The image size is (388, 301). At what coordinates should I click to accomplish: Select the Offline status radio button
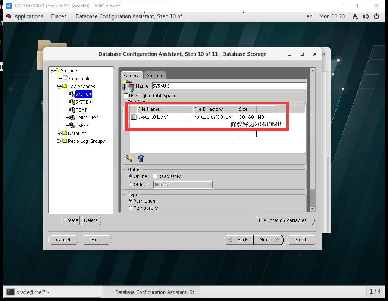(x=131, y=184)
